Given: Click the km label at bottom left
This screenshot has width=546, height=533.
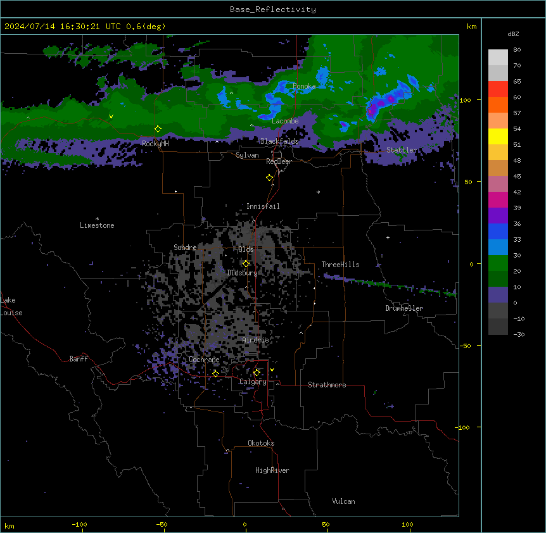Looking at the screenshot, I should click(10, 525).
